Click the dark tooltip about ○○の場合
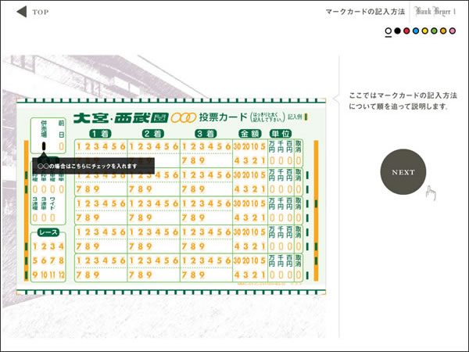This screenshot has width=469, height=352. (x=93, y=166)
